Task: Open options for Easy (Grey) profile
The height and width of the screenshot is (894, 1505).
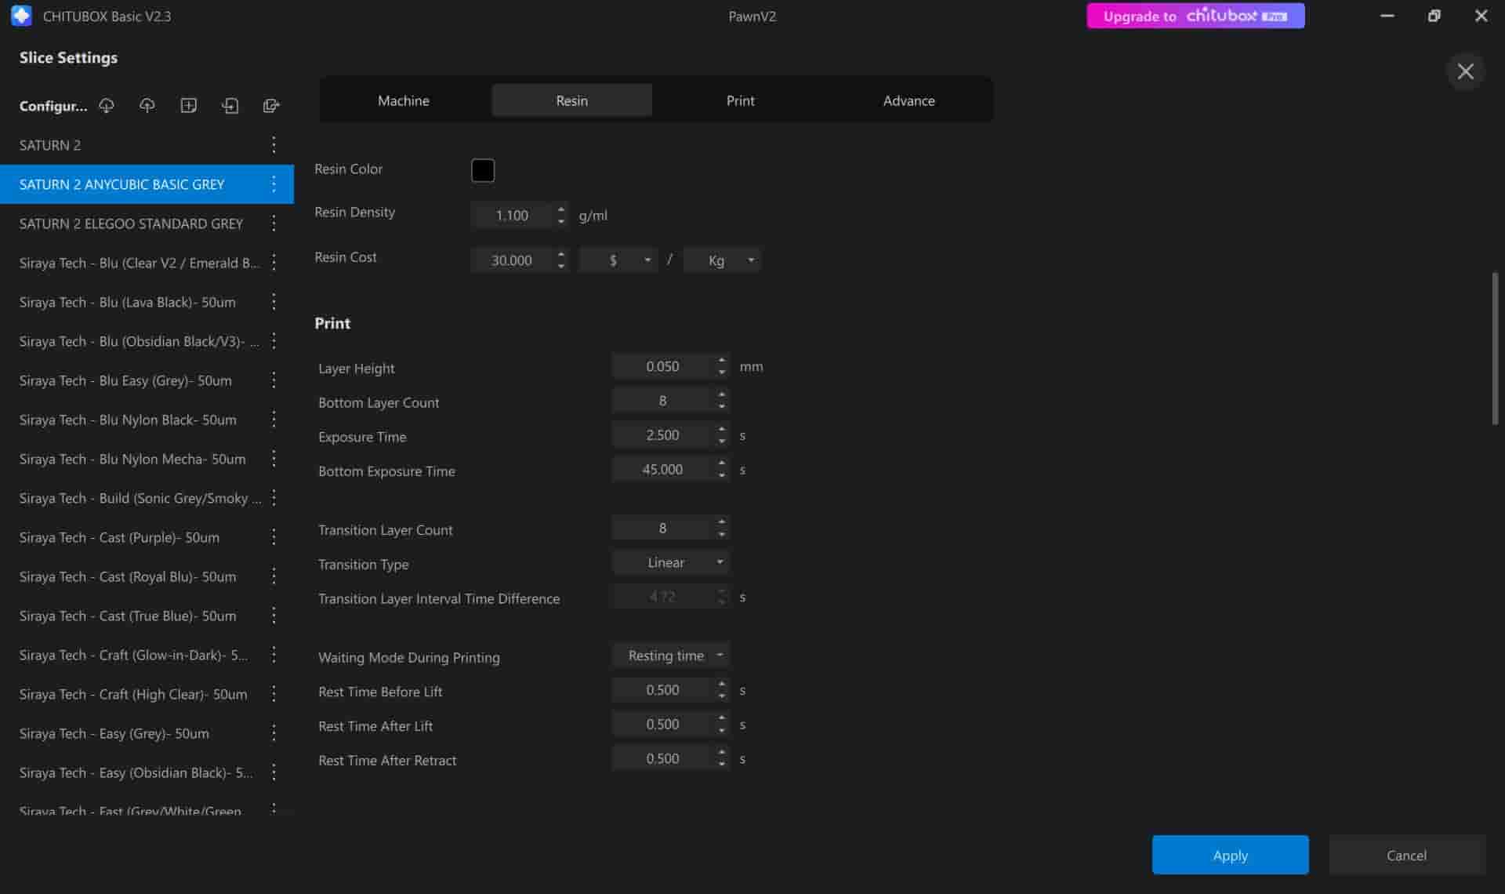Action: pyautogui.click(x=274, y=733)
